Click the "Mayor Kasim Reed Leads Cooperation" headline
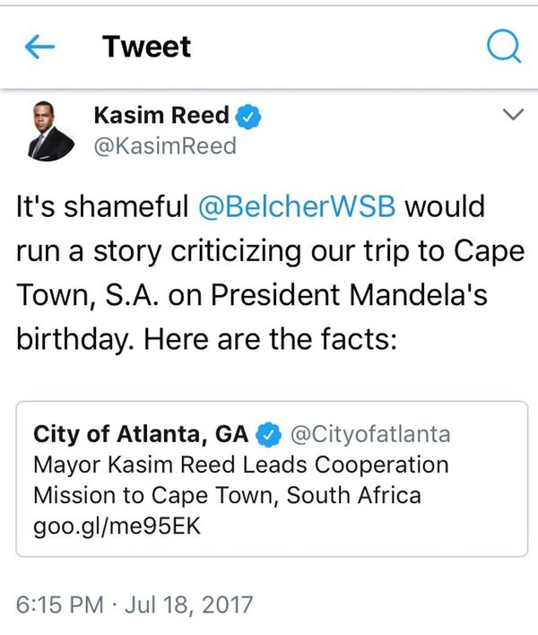 click(x=240, y=465)
